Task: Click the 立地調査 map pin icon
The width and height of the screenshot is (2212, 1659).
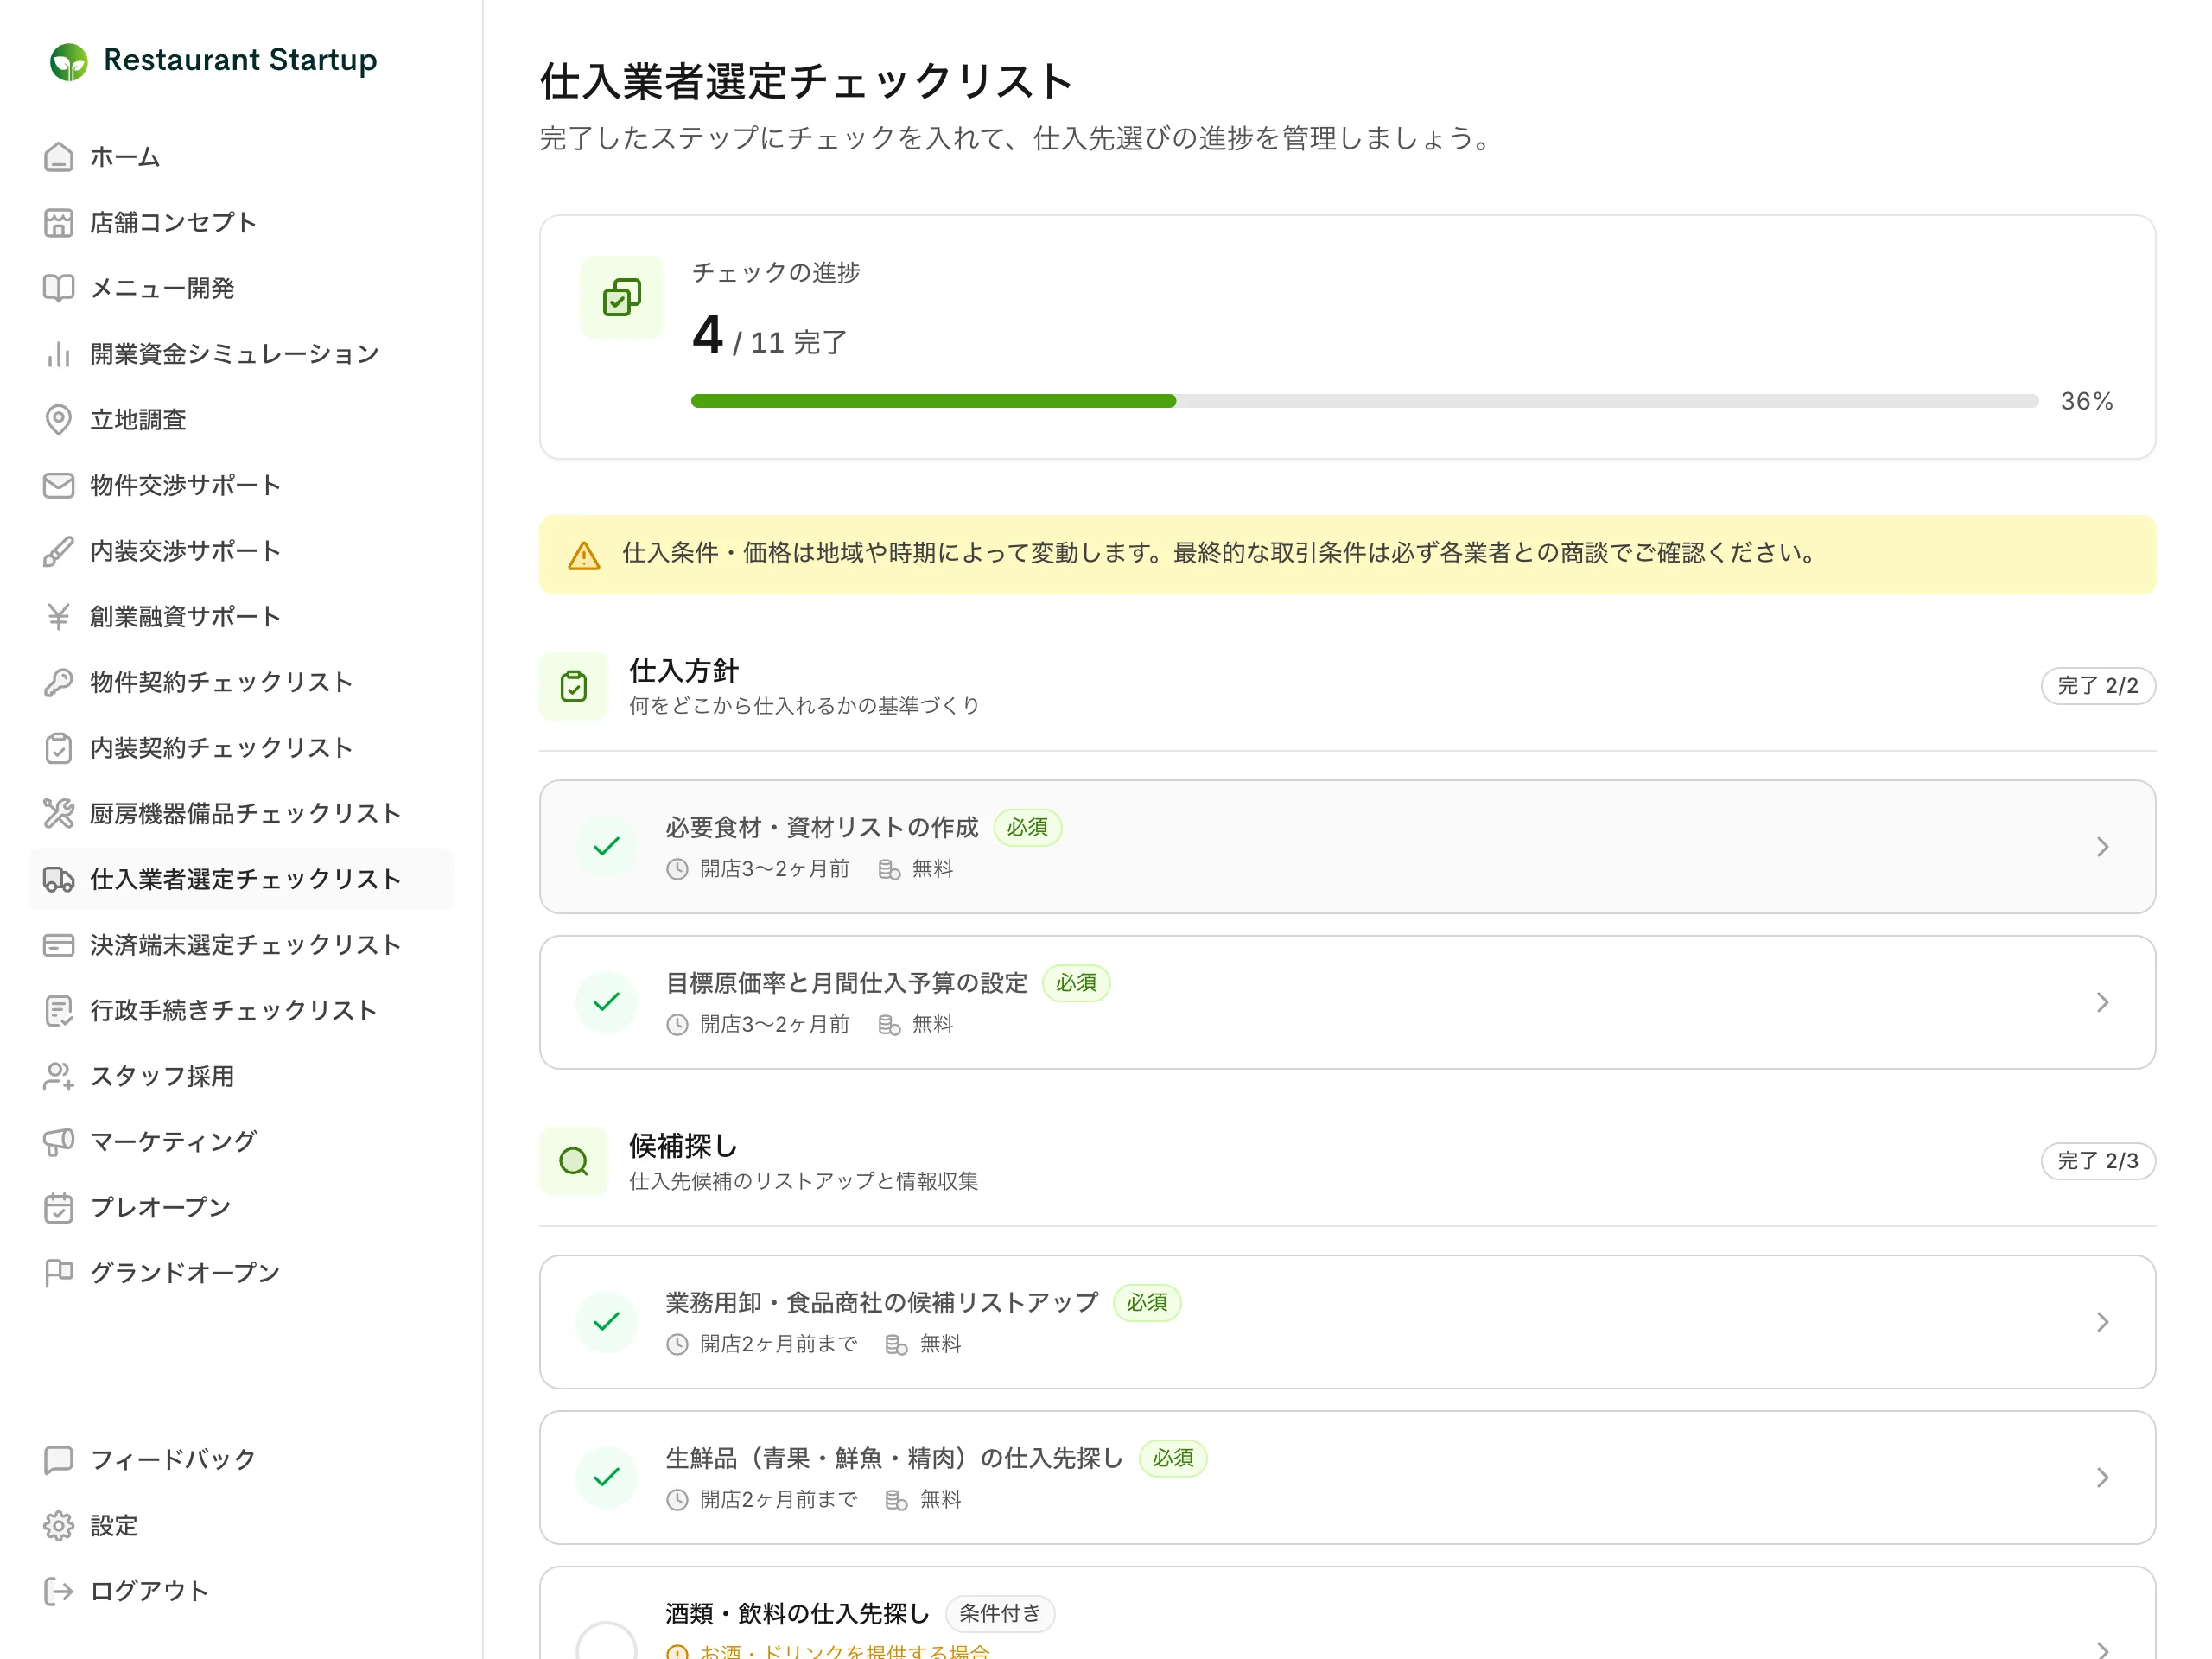Action: pos(59,419)
